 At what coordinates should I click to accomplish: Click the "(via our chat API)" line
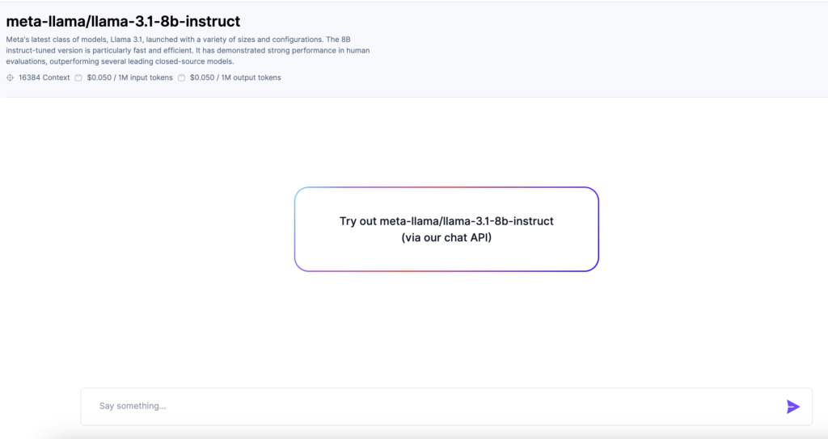(446, 237)
